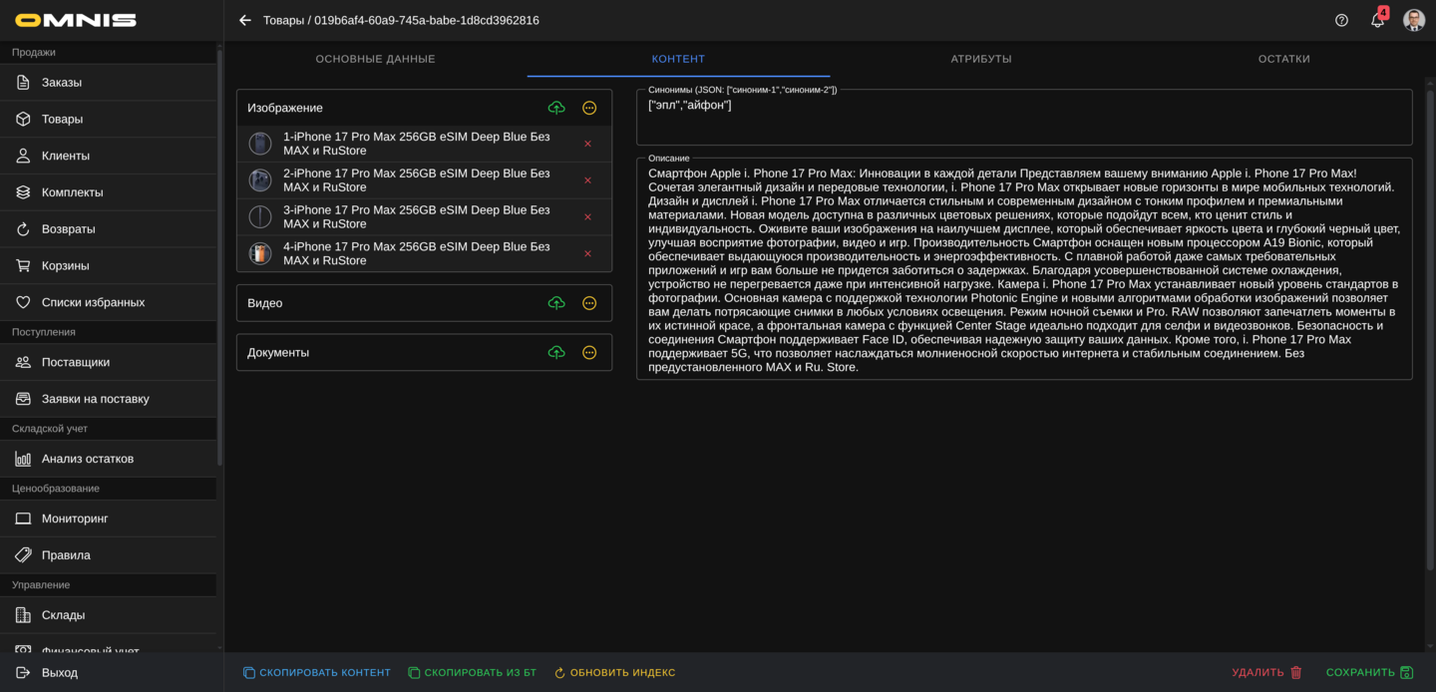Screen dimensions: 1436x692
Task: Delete the 3-iPhone 17 Pro Max image
Action: coord(587,217)
